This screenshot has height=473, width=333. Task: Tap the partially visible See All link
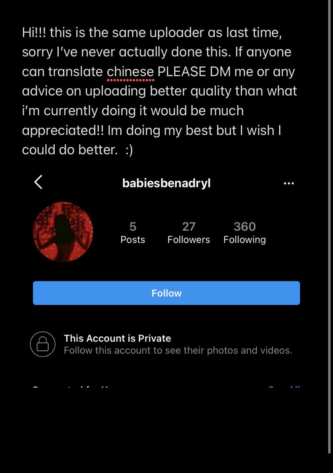click(284, 388)
